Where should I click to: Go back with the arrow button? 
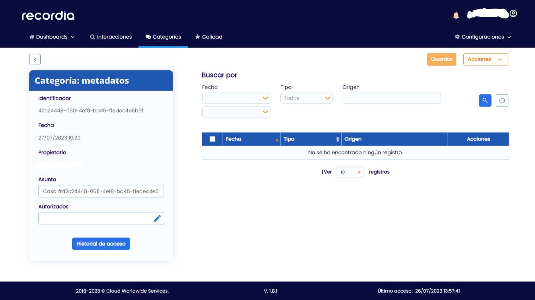(35, 59)
